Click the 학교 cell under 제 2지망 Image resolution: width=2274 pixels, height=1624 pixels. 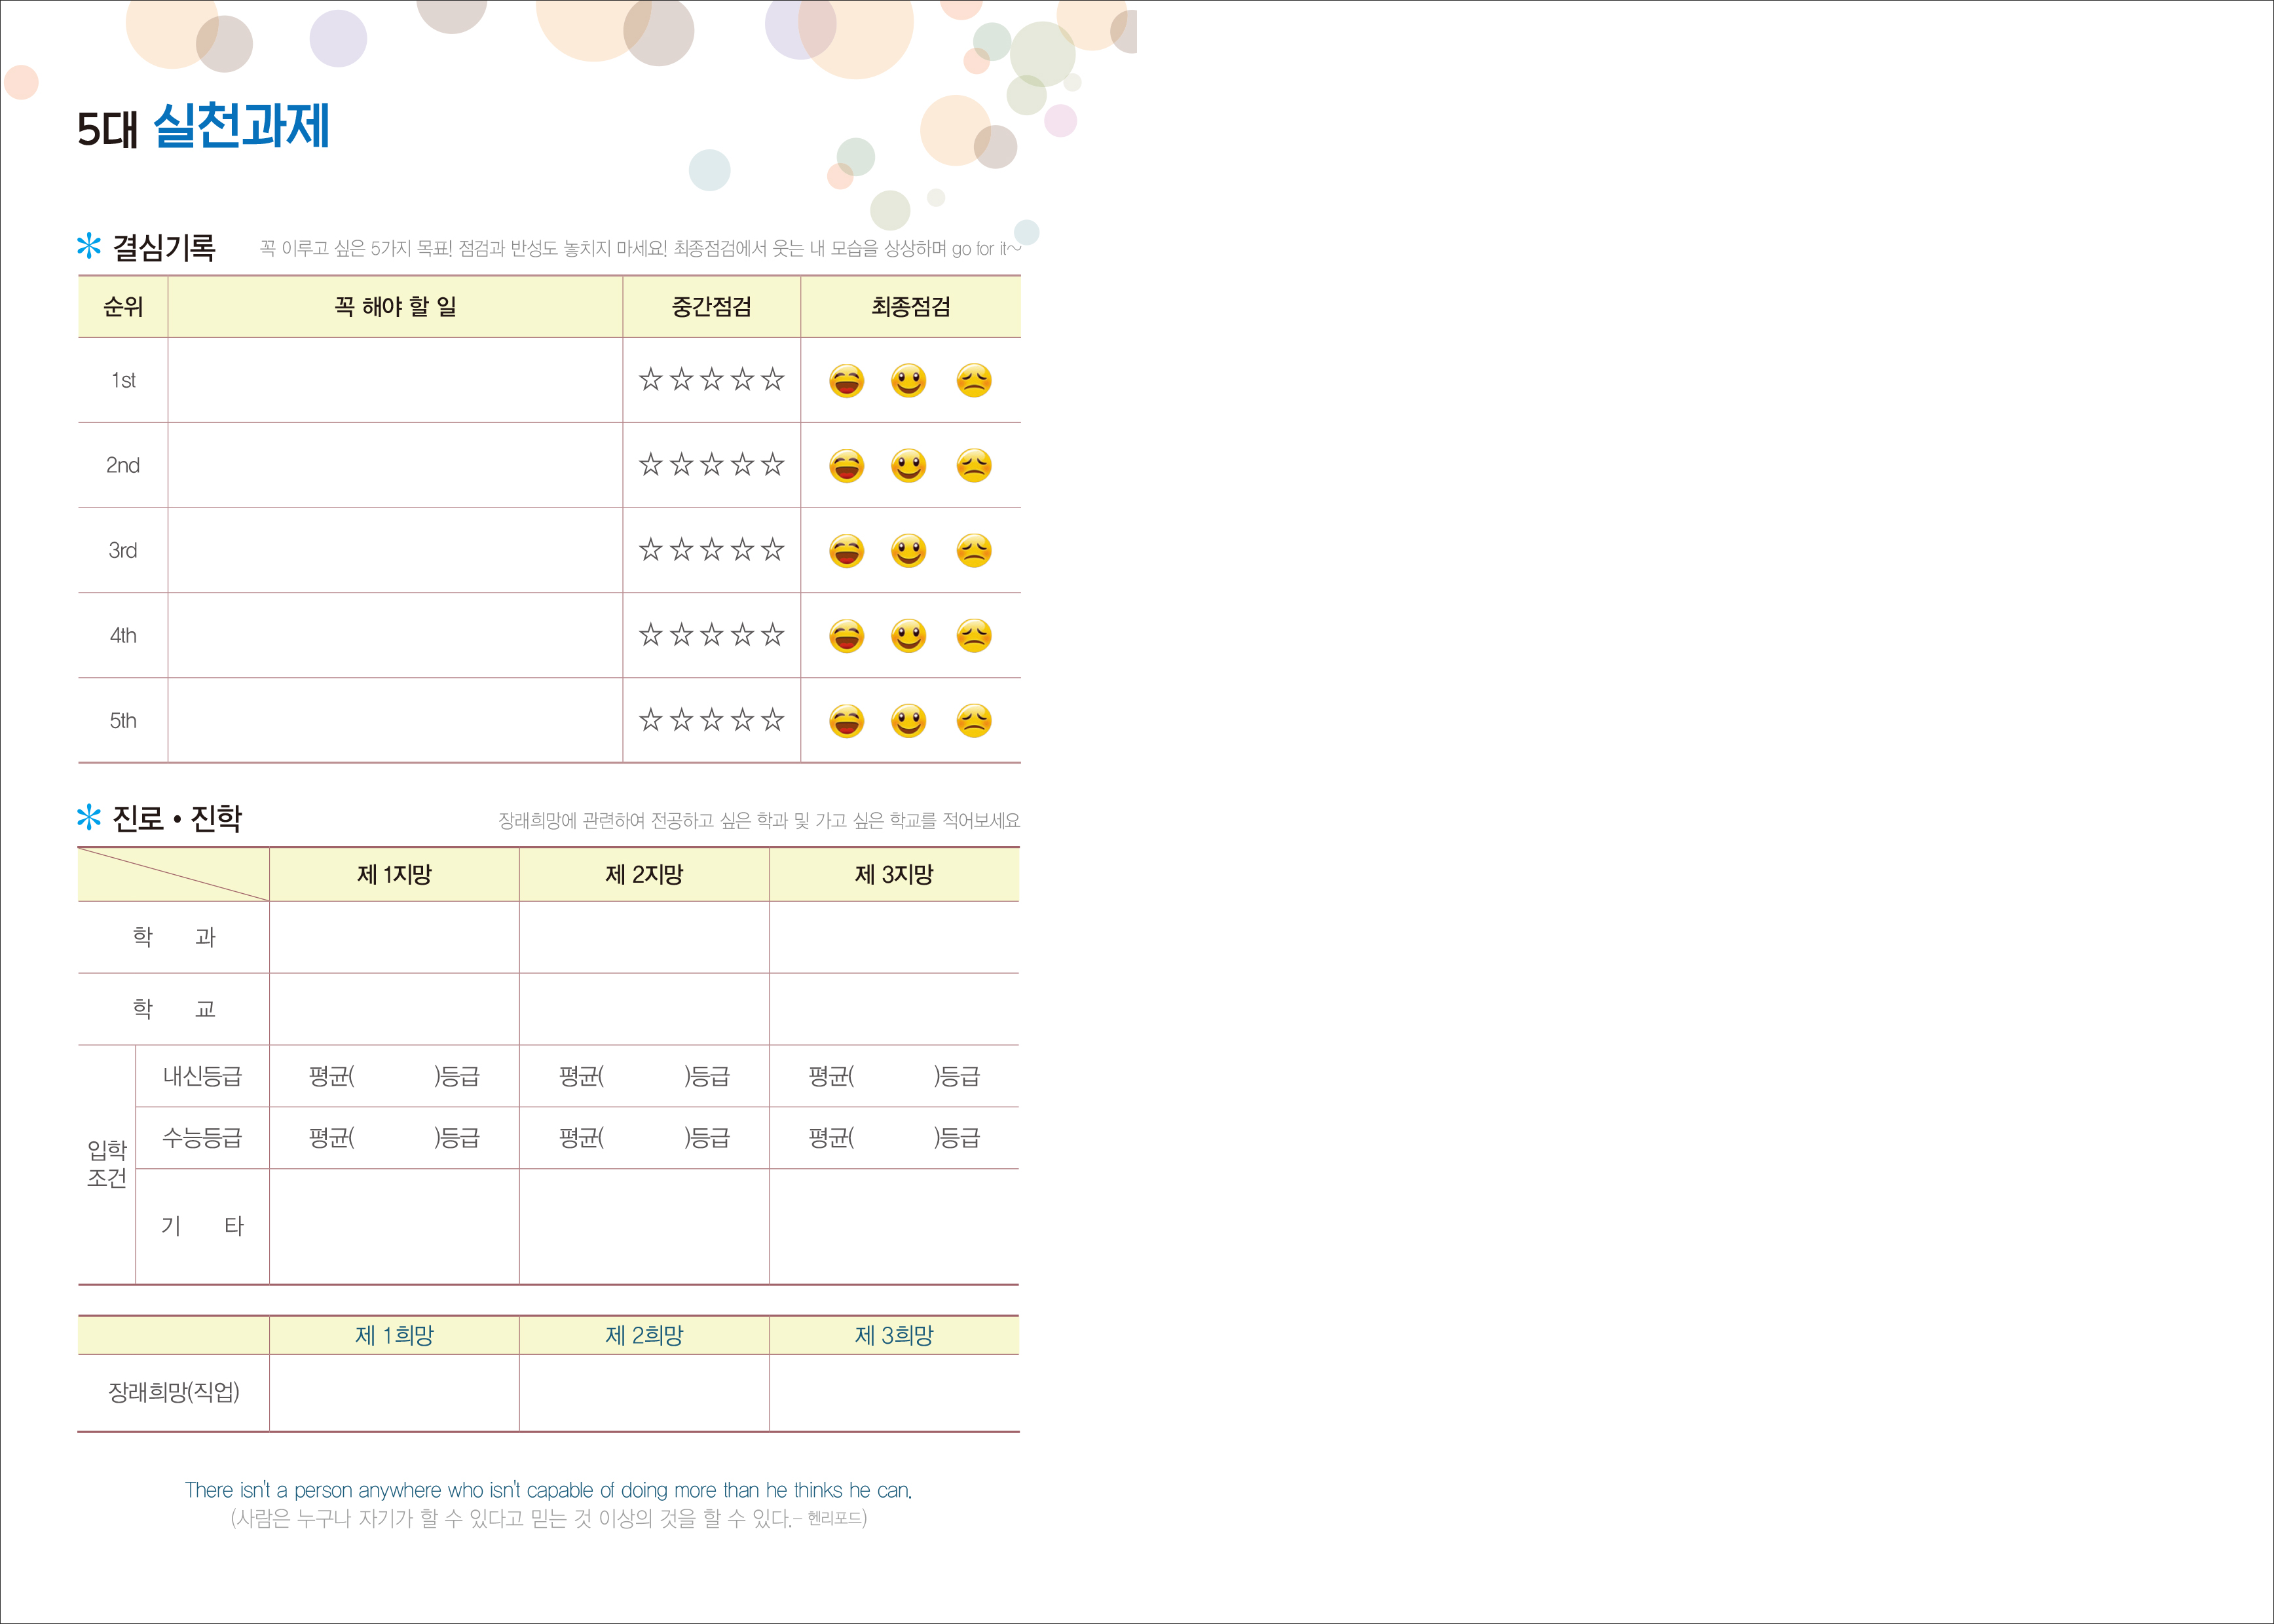pyautogui.click(x=644, y=1009)
